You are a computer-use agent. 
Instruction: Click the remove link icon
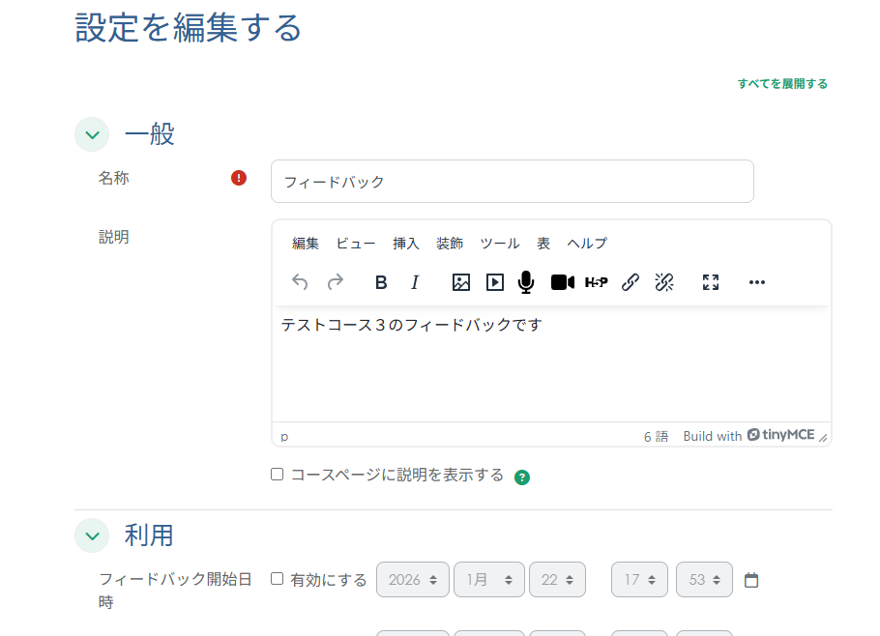point(664,282)
